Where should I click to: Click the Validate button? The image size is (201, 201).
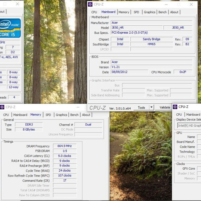[x=164, y=107]
